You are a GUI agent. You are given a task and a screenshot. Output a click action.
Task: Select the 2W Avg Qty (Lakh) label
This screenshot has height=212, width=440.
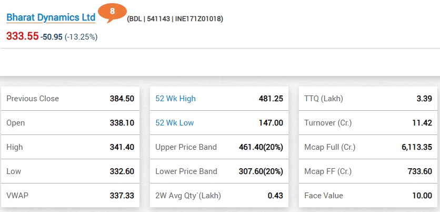[188, 196]
